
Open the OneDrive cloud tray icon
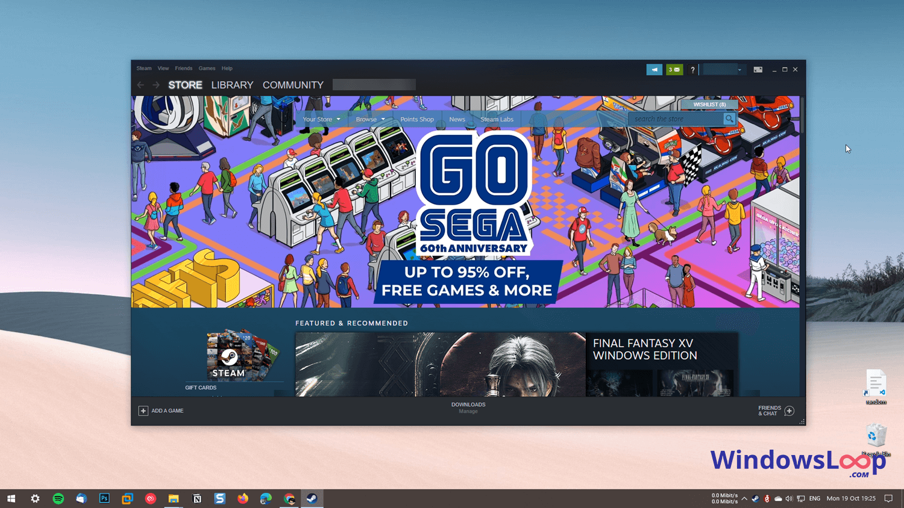tap(778, 498)
